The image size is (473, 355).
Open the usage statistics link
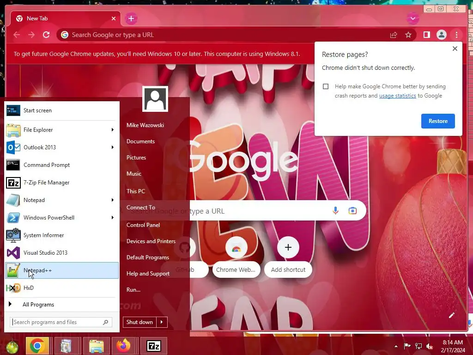click(x=397, y=96)
